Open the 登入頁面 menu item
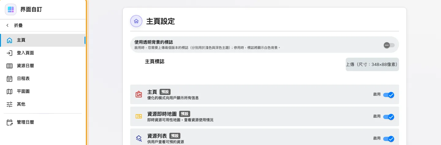This screenshot has height=145, width=441. pyautogui.click(x=43, y=53)
